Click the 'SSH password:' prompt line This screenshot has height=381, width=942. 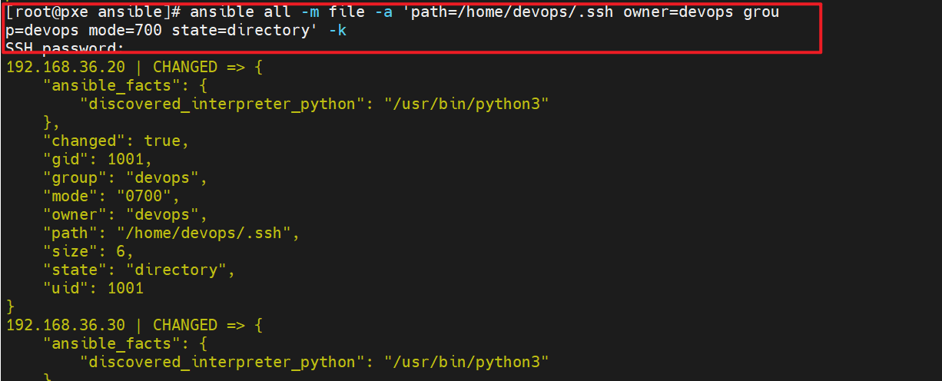[x=65, y=48]
